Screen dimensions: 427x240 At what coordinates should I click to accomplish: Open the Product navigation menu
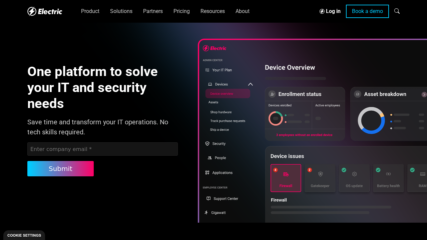coord(90,11)
